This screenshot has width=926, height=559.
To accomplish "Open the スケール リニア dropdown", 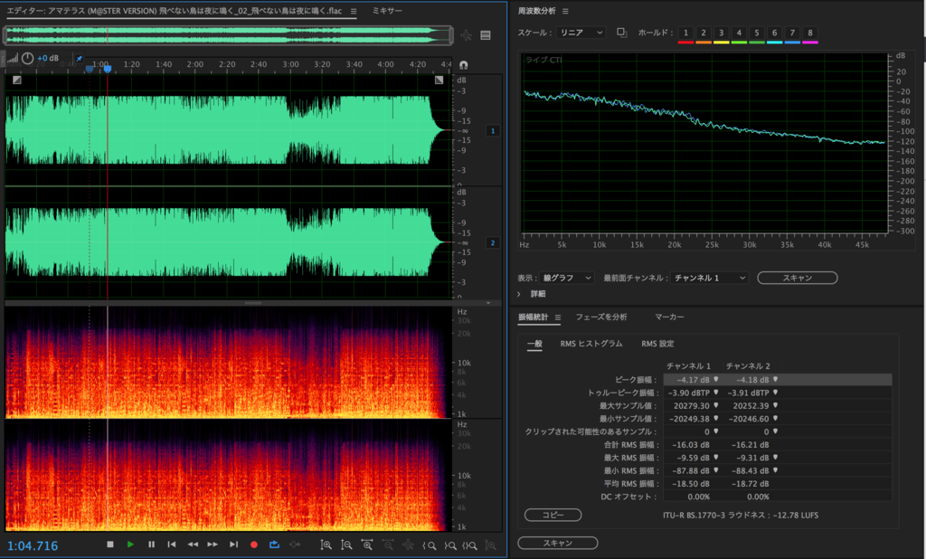I will (x=581, y=33).
